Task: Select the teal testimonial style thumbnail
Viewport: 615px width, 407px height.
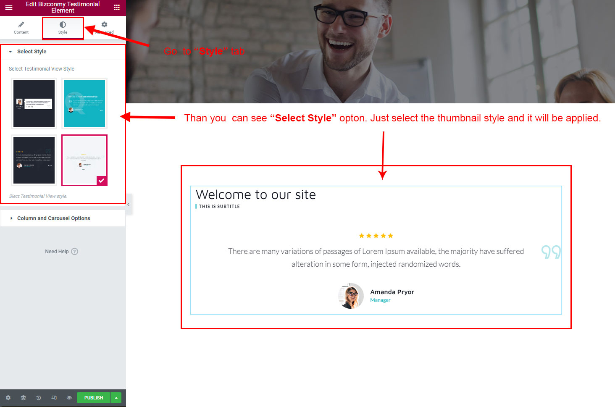Action: click(84, 103)
